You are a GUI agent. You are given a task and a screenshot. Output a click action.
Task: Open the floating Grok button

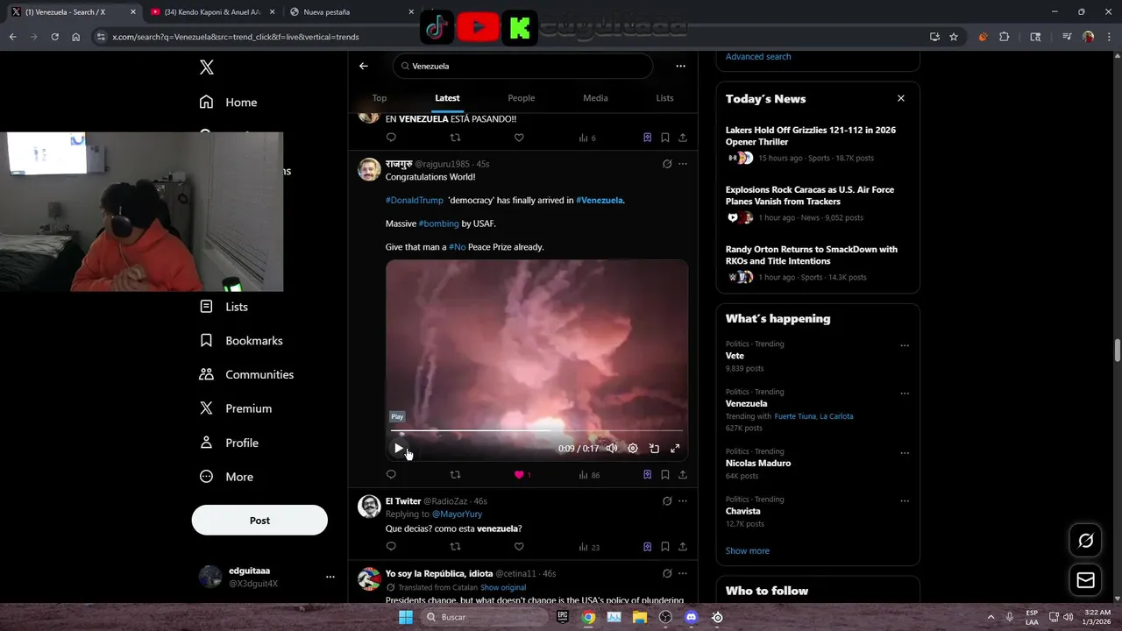tap(1085, 541)
